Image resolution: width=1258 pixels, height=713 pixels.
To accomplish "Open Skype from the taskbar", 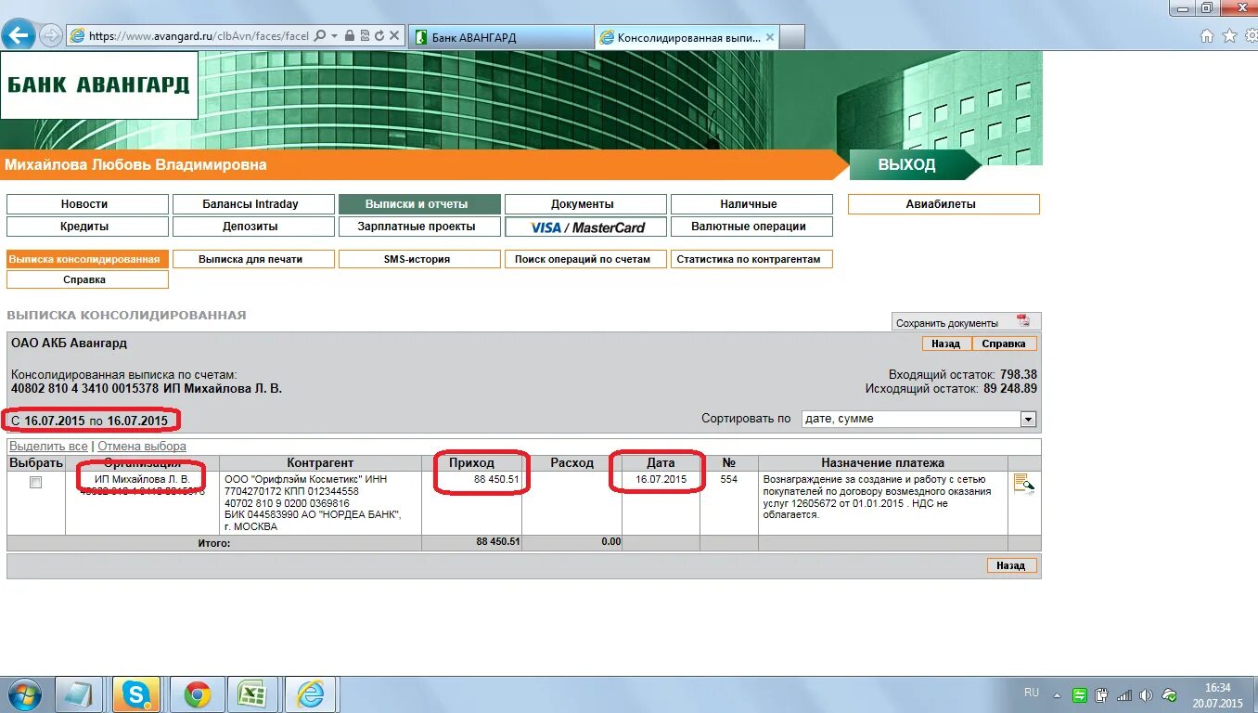I will (136, 694).
